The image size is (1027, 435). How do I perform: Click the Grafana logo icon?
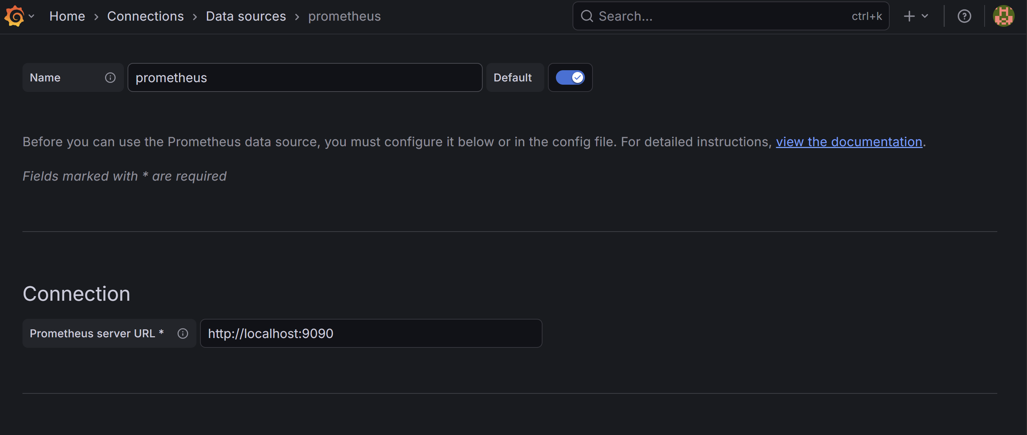14,16
